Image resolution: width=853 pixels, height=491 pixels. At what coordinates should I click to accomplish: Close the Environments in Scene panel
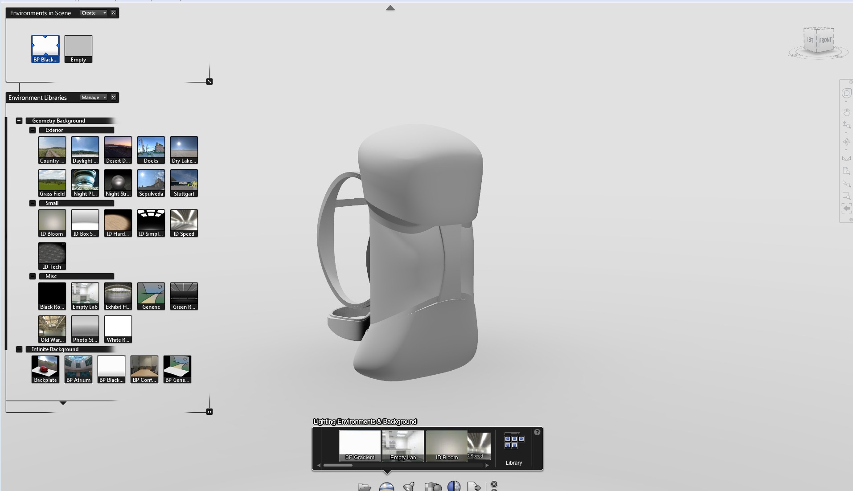[114, 12]
